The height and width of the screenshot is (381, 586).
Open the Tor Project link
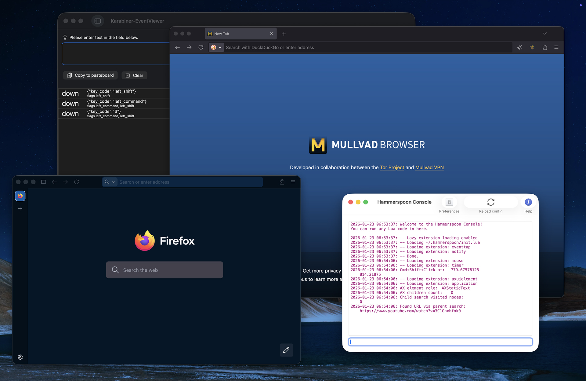[392, 167]
